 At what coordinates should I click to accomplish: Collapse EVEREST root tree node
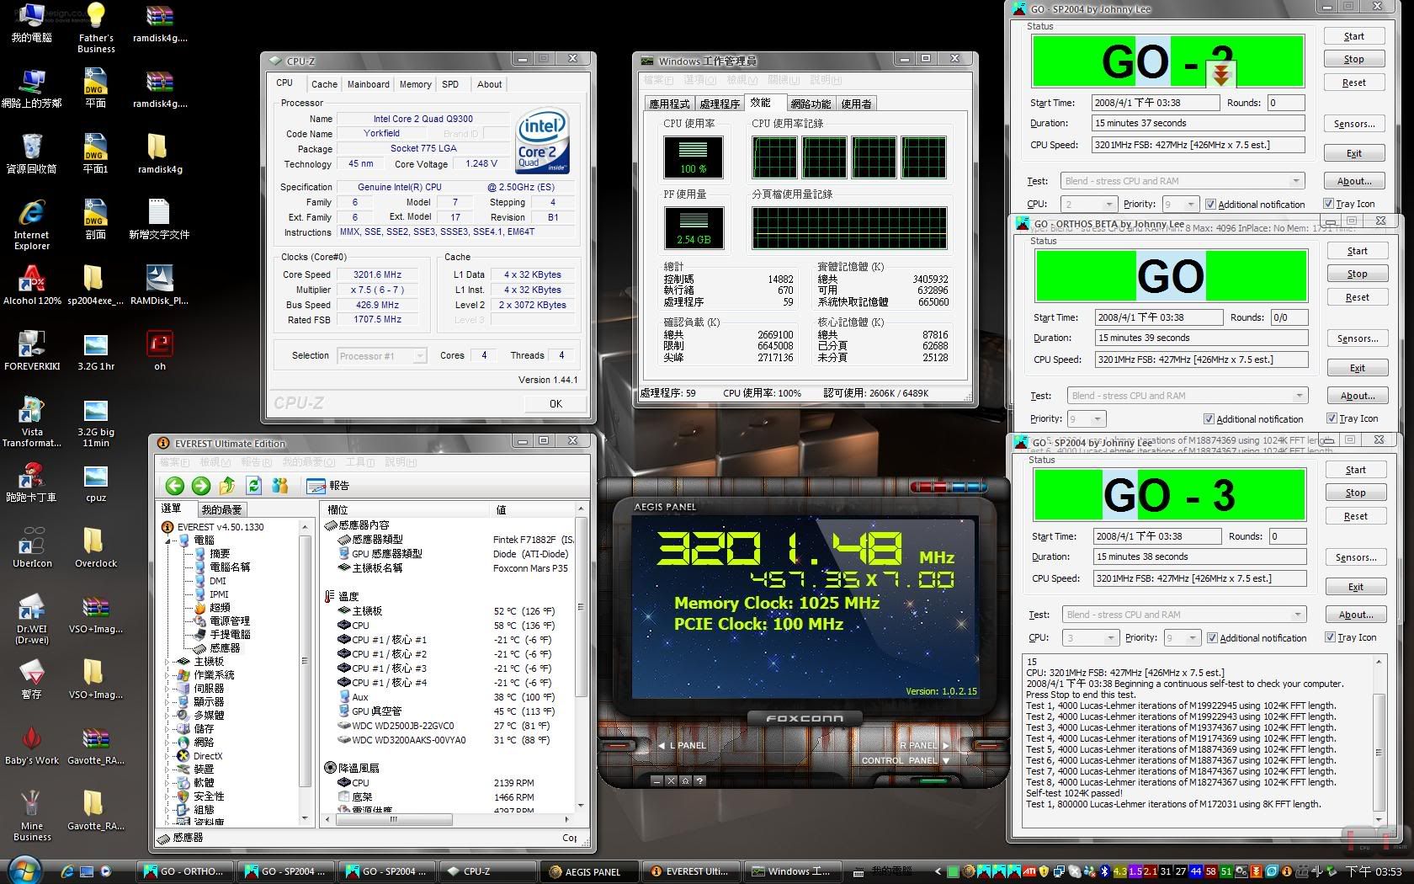click(168, 540)
